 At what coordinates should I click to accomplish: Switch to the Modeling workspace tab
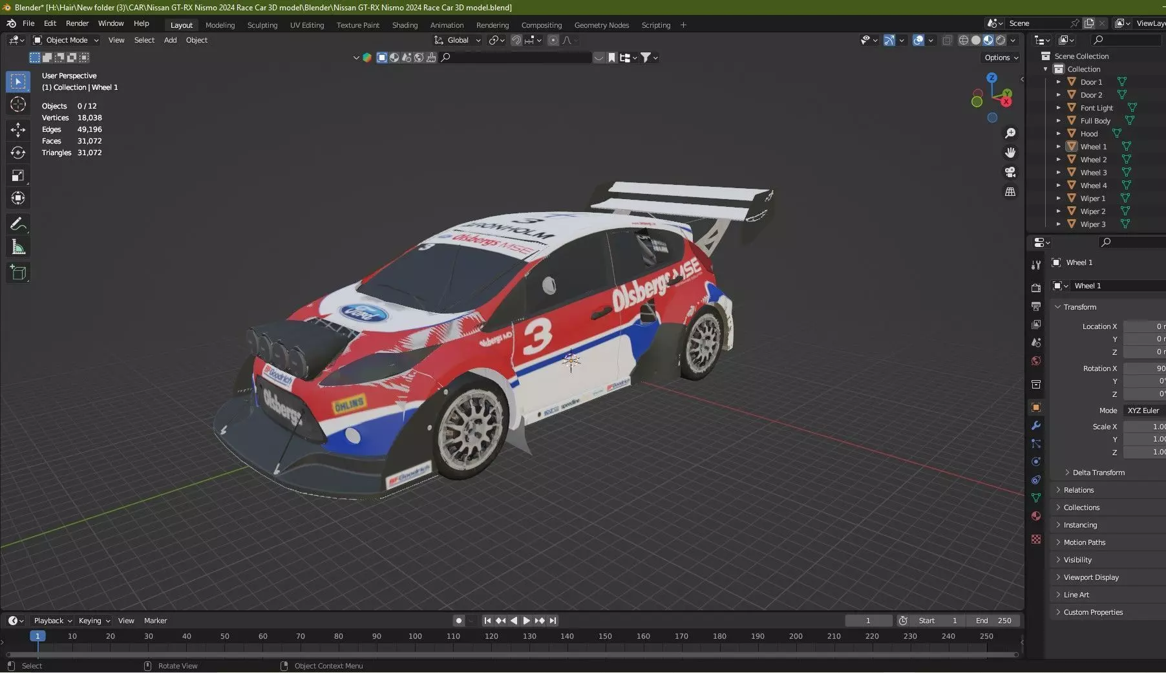point(220,25)
